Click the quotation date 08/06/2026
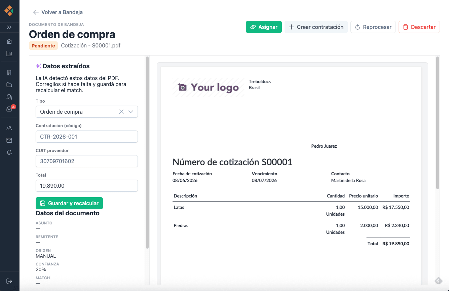Viewport: 449px width, 291px height. click(185, 180)
